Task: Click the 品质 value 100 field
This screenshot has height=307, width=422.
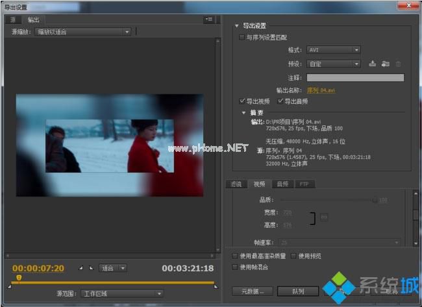Action: 383,200
